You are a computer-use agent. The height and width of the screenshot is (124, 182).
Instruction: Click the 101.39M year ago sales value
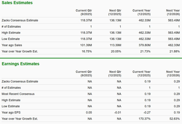pyautogui.click(x=86, y=45)
